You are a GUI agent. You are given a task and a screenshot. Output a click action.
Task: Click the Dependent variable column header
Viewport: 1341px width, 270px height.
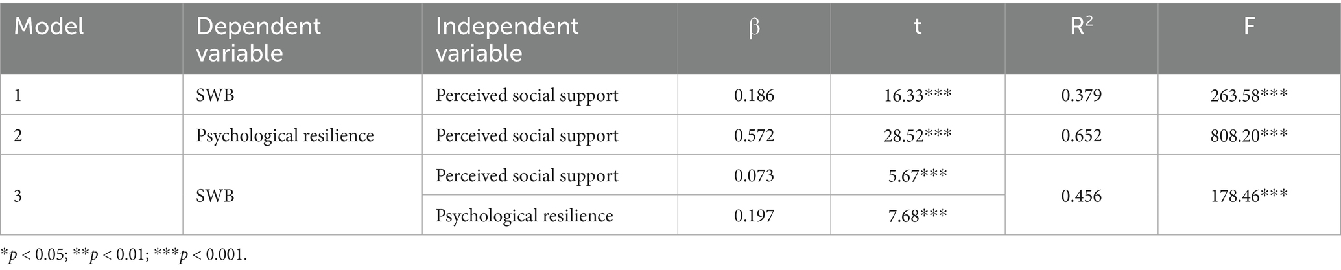click(258, 39)
